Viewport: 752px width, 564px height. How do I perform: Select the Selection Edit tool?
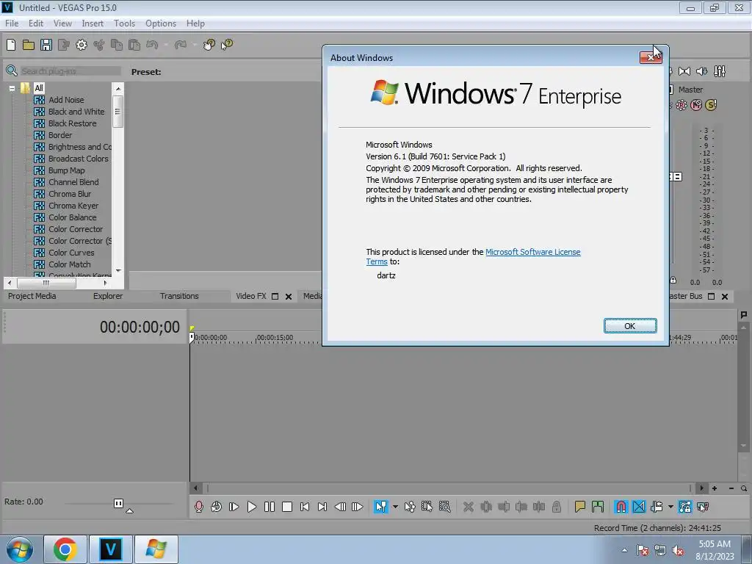[427, 507]
